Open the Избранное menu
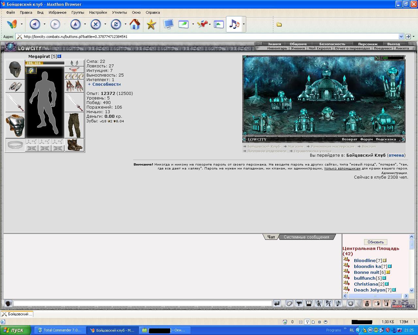The image size is (418, 335). pos(57,12)
